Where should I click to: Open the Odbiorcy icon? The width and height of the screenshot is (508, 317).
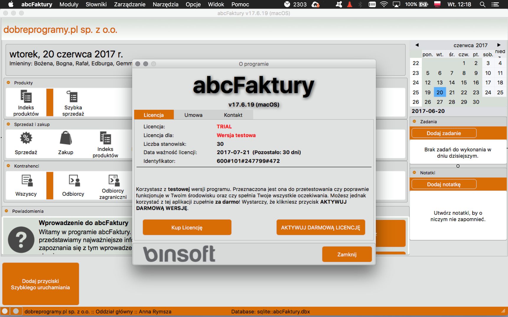point(73,185)
